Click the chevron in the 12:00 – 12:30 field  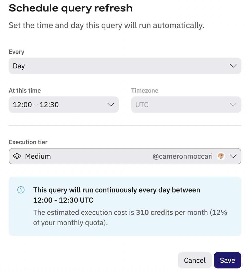tap(111, 105)
